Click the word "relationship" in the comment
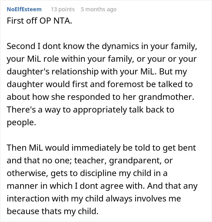The image size is (212, 222). (75, 72)
